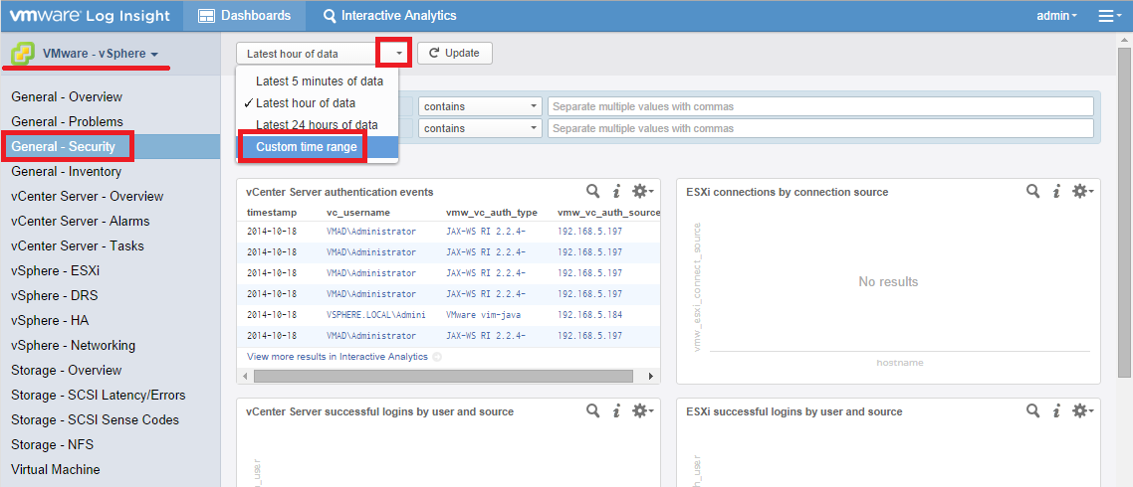Image resolution: width=1133 pixels, height=487 pixels.
Task: Open gear menu of ESXi successful logins widget
Action: pyautogui.click(x=1082, y=410)
